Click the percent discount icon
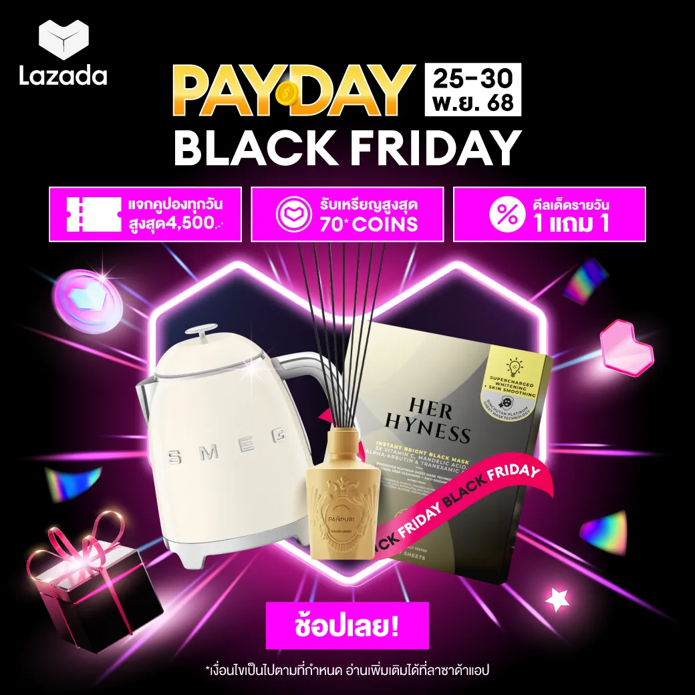 [507, 214]
